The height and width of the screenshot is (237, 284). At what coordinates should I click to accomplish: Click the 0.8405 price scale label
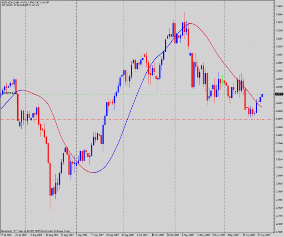tap(279, 135)
